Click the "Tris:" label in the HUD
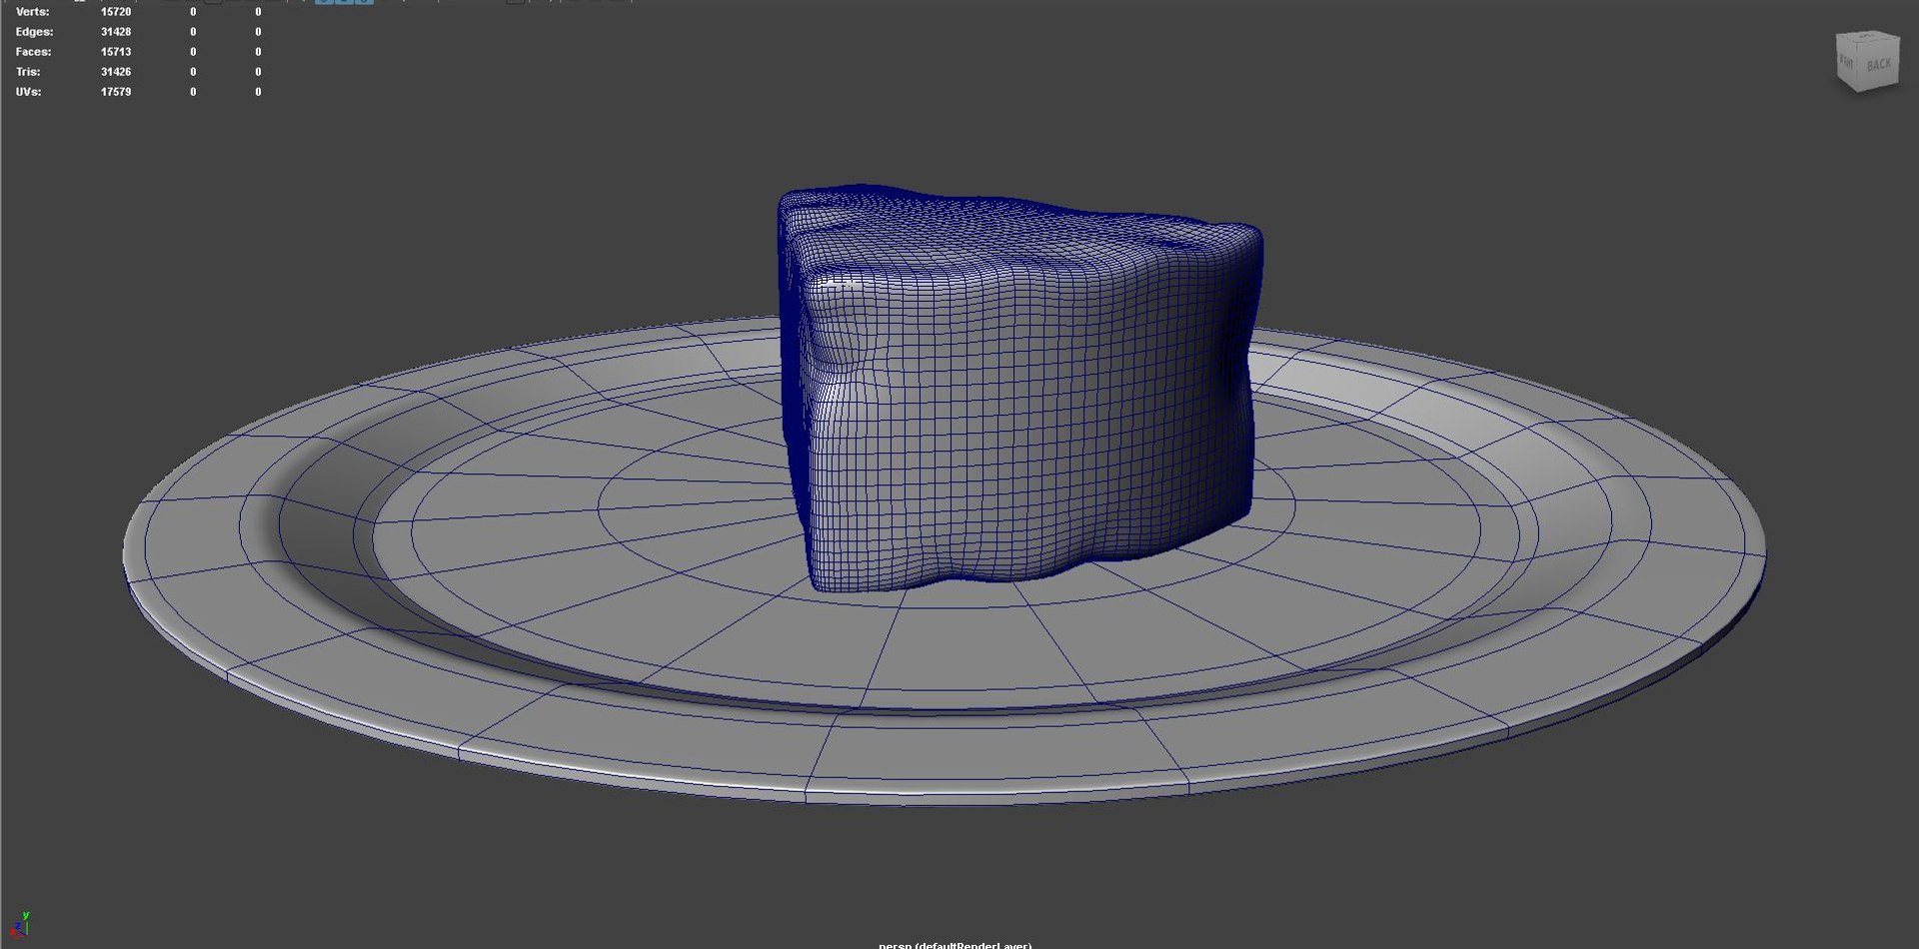Viewport: 1919px width, 949px height. 28,72
